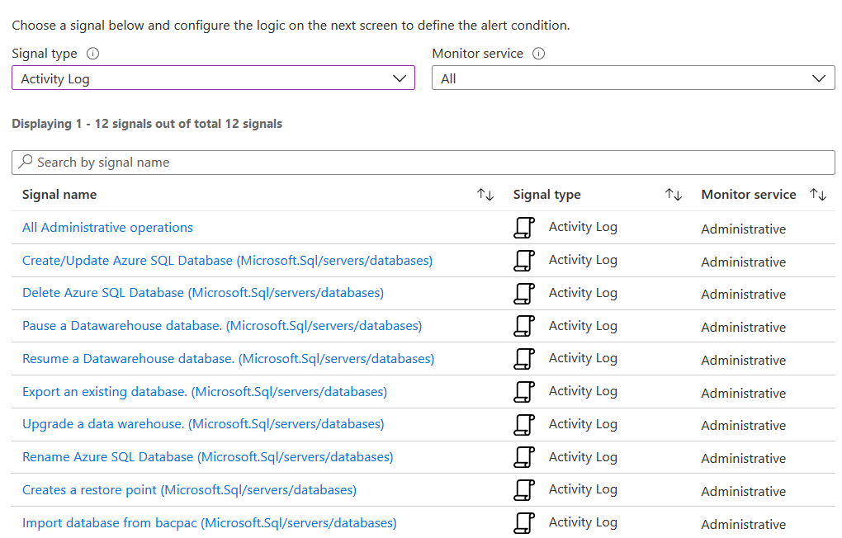Click activity log icon in All Administrative operations row

point(523,228)
